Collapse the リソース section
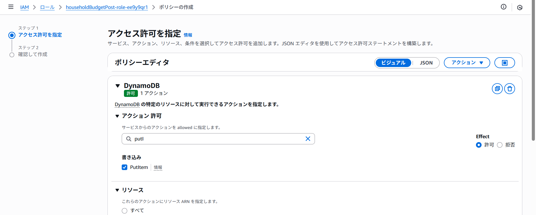Image resolution: width=536 pixels, height=215 pixels. (117, 190)
